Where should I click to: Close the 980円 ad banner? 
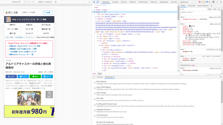click(x=51, y=108)
